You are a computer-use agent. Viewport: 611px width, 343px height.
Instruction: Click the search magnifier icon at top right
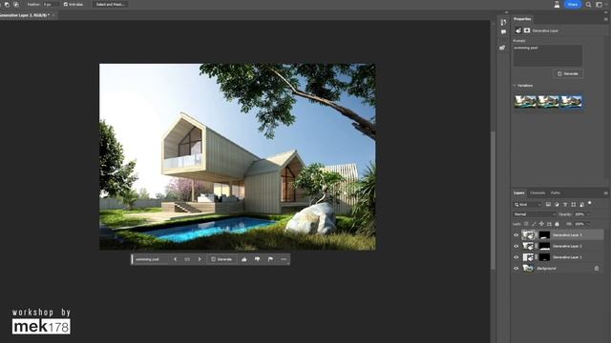[588, 4]
